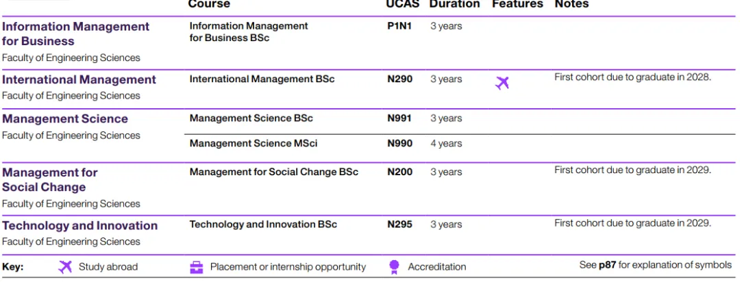Click the airplane icon in International Management row
Viewport: 740px width, 282px height.
[x=502, y=84]
